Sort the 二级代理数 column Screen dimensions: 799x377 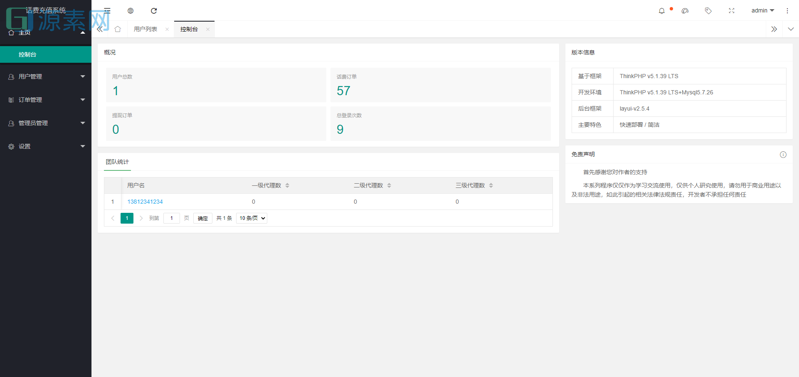point(390,185)
